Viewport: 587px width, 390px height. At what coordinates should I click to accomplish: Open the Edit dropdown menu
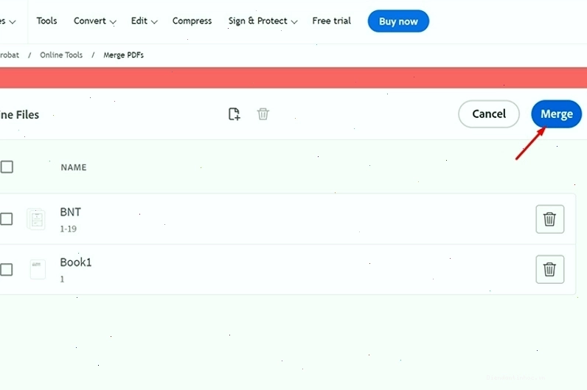(x=144, y=21)
